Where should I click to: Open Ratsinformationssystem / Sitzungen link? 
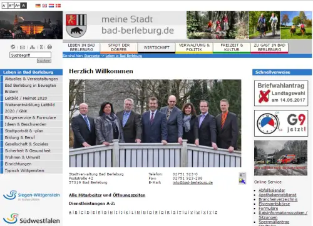(283, 215)
